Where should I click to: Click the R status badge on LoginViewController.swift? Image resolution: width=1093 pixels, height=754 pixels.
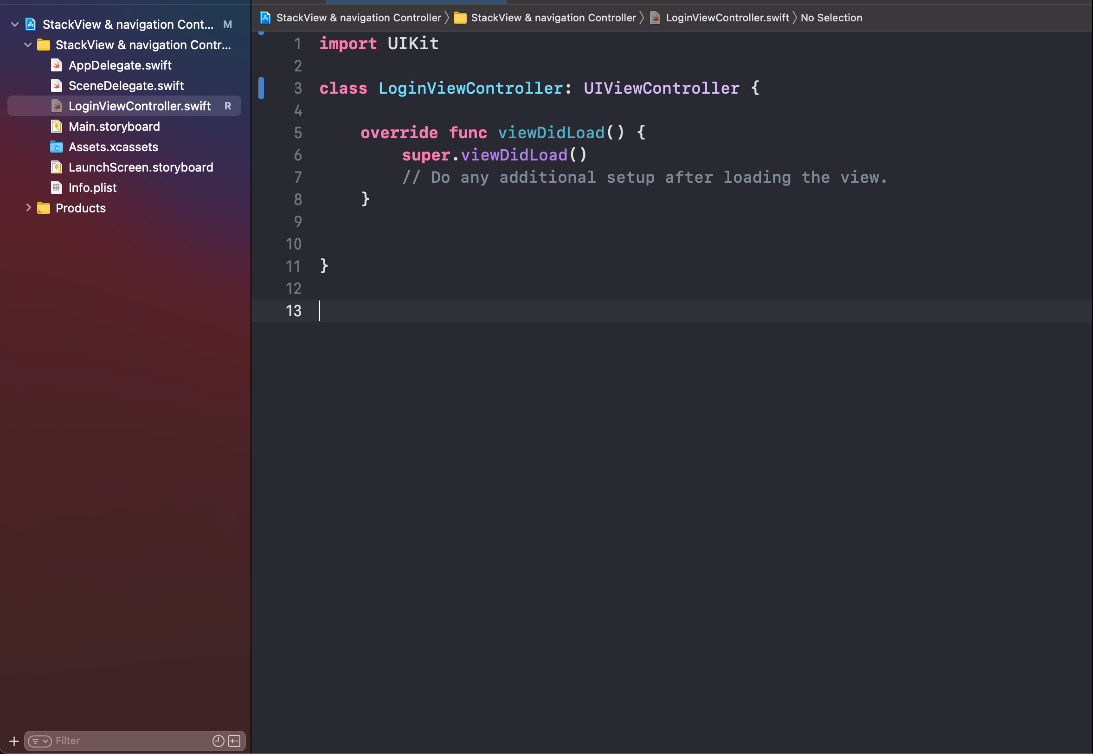coord(228,106)
